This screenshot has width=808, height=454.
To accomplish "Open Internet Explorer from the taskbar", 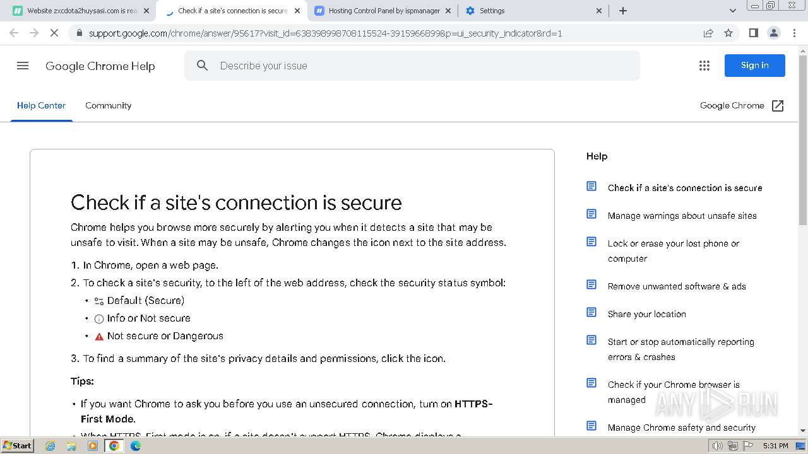I will pyautogui.click(x=50, y=446).
